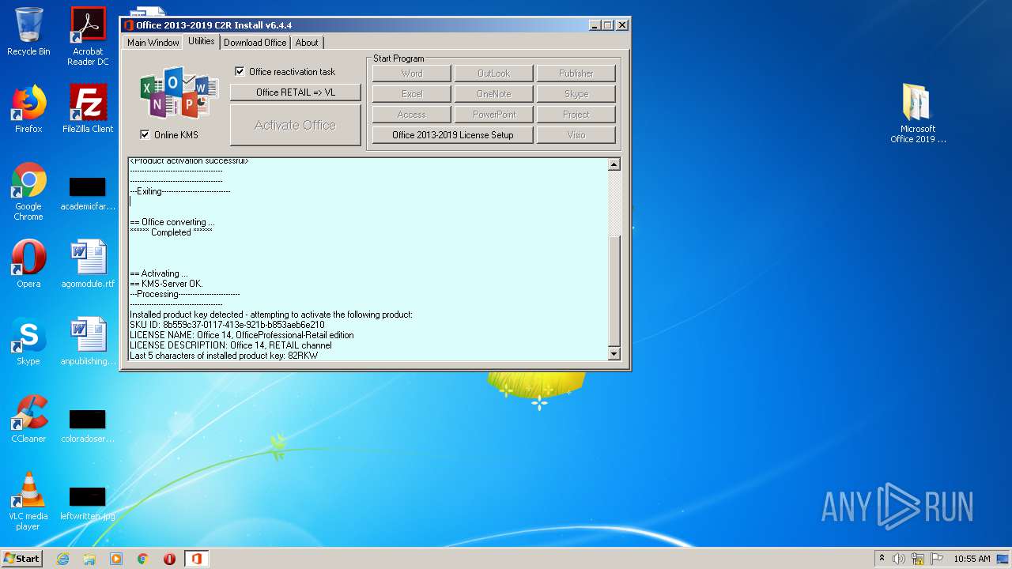Open the anpublishing document icon

[x=88, y=341]
